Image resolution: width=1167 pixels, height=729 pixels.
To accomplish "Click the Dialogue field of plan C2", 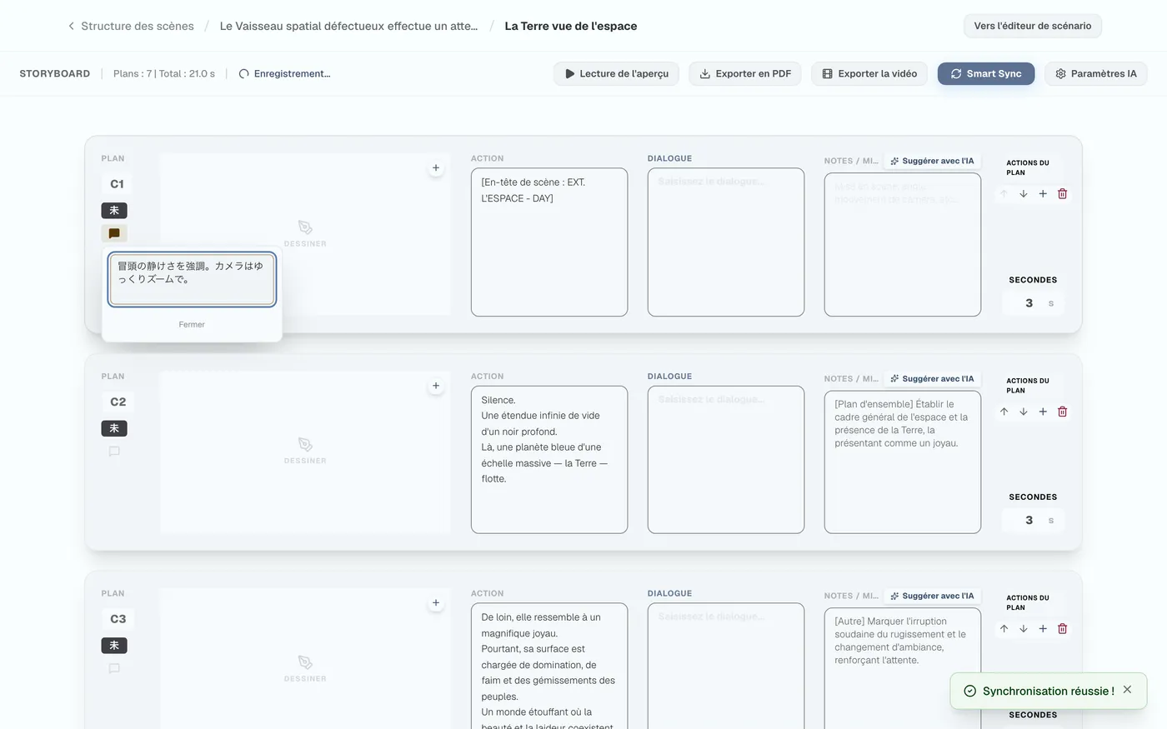I will point(726,460).
